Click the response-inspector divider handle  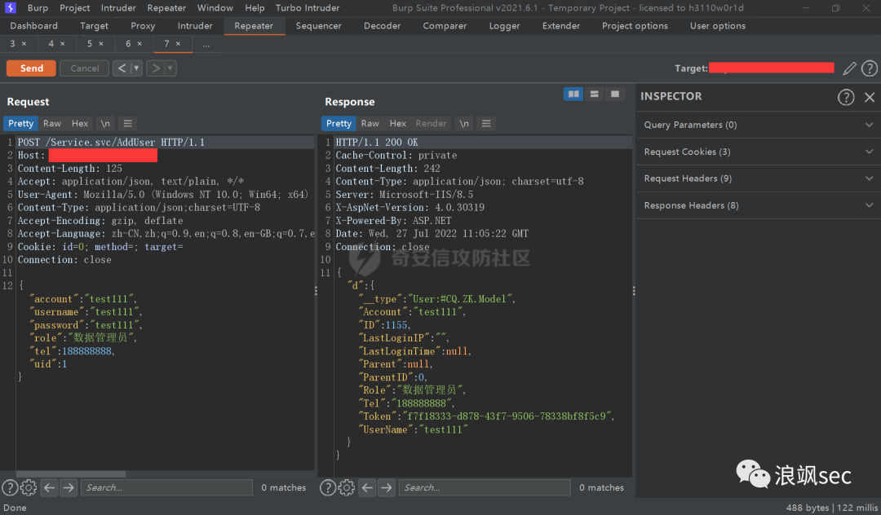[x=634, y=291]
